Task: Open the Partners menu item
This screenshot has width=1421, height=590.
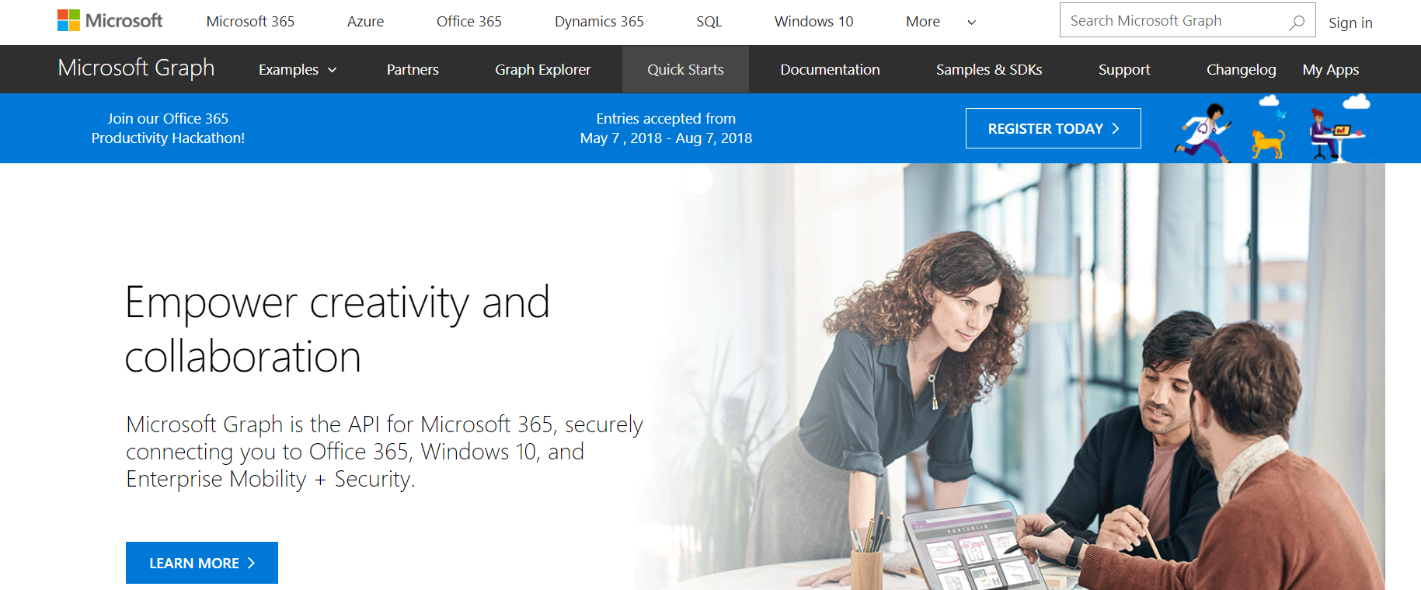Action: [x=413, y=70]
